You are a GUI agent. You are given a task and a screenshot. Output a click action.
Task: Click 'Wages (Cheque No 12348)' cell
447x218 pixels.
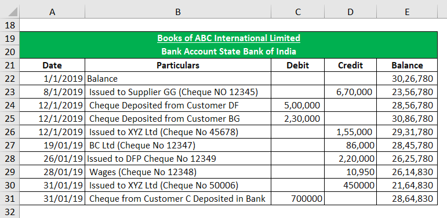pos(178,172)
